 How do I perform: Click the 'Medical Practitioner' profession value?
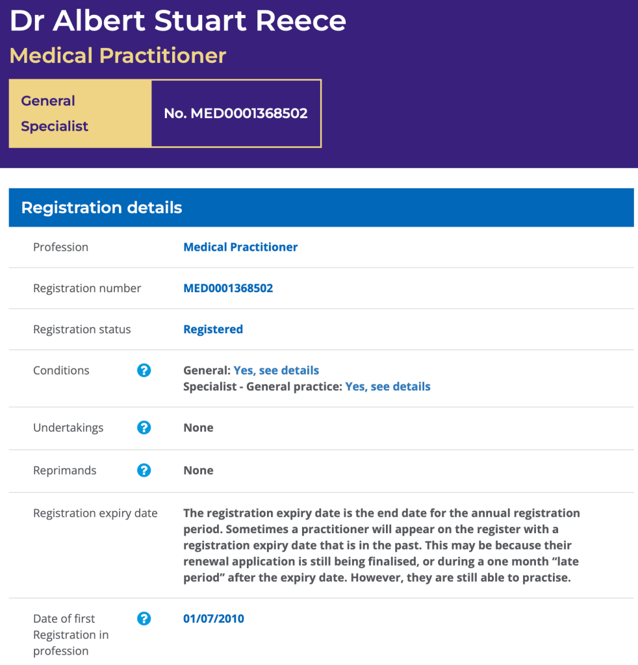(x=240, y=247)
